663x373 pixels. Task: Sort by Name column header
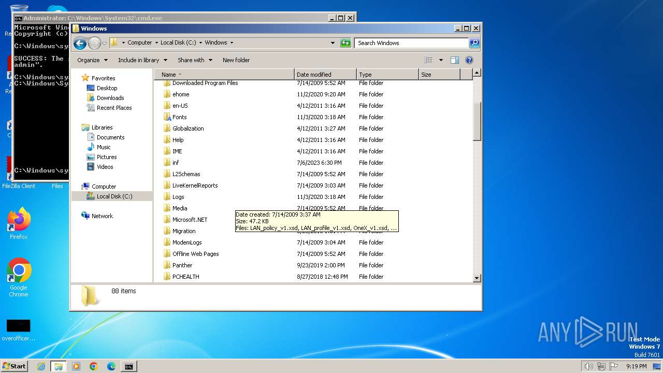(x=224, y=75)
